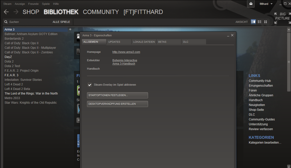Select Black Ops II - Multiplayer
This screenshot has height=168, width=291.
30,48
